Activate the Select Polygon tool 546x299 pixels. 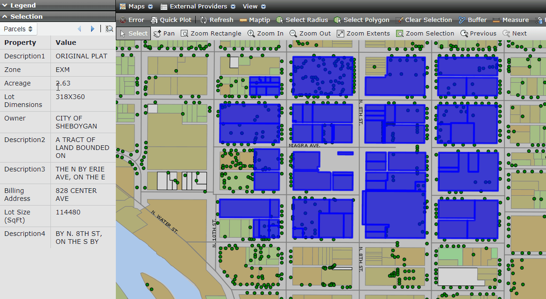tap(362, 20)
